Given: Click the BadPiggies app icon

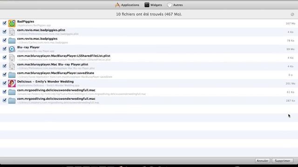Looking at the screenshot, I should [x=12, y=24].
